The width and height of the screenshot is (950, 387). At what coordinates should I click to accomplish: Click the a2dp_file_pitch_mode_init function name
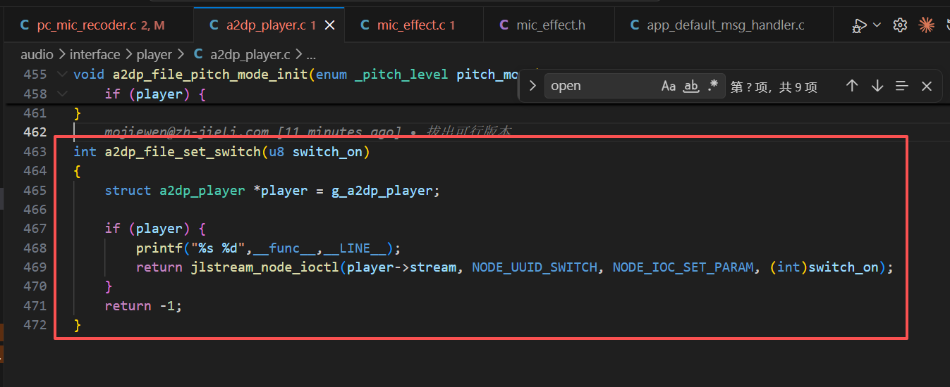pos(210,74)
